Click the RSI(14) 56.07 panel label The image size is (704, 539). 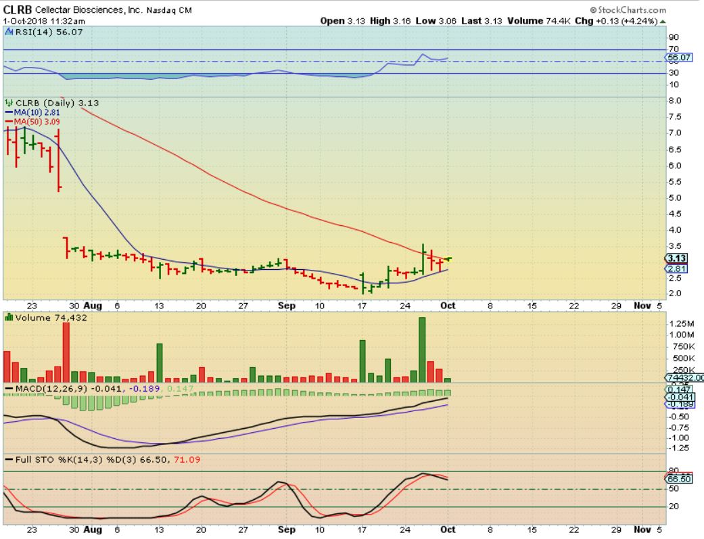tap(49, 32)
